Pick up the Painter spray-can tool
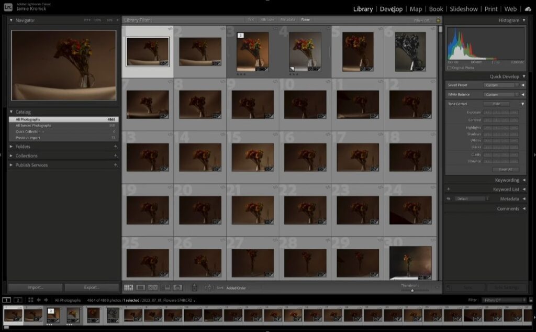 (x=195, y=287)
